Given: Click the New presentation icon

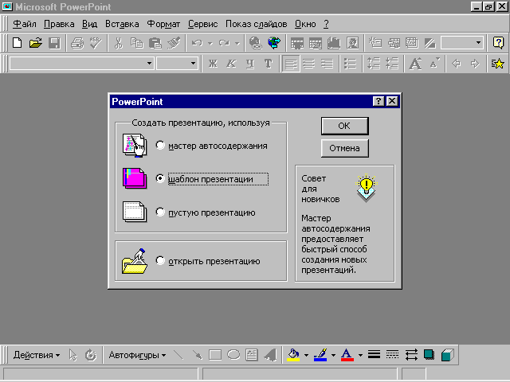Looking at the screenshot, I should coord(18,43).
